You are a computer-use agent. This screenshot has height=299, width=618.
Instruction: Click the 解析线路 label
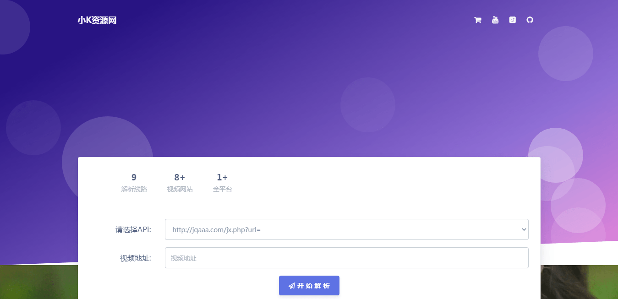134,189
